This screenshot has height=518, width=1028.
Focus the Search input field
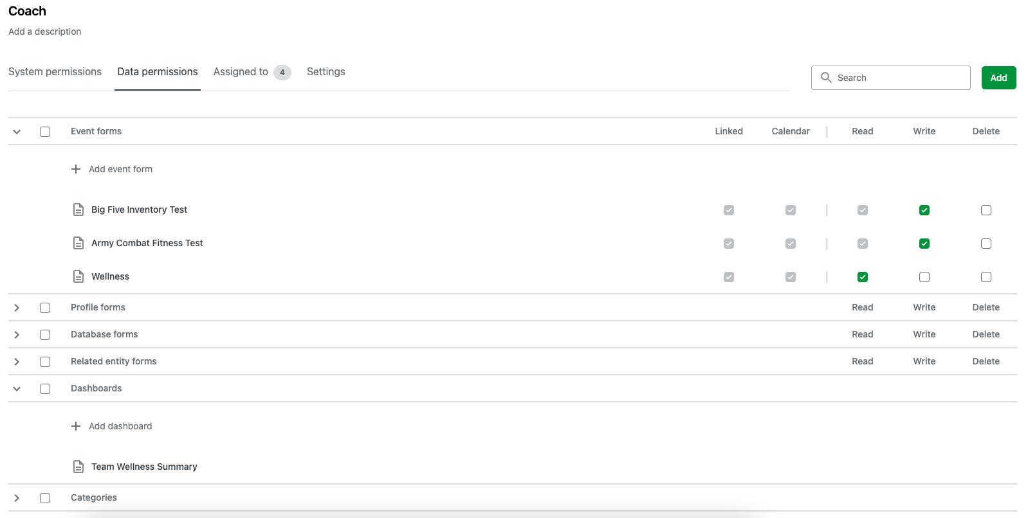click(x=899, y=78)
